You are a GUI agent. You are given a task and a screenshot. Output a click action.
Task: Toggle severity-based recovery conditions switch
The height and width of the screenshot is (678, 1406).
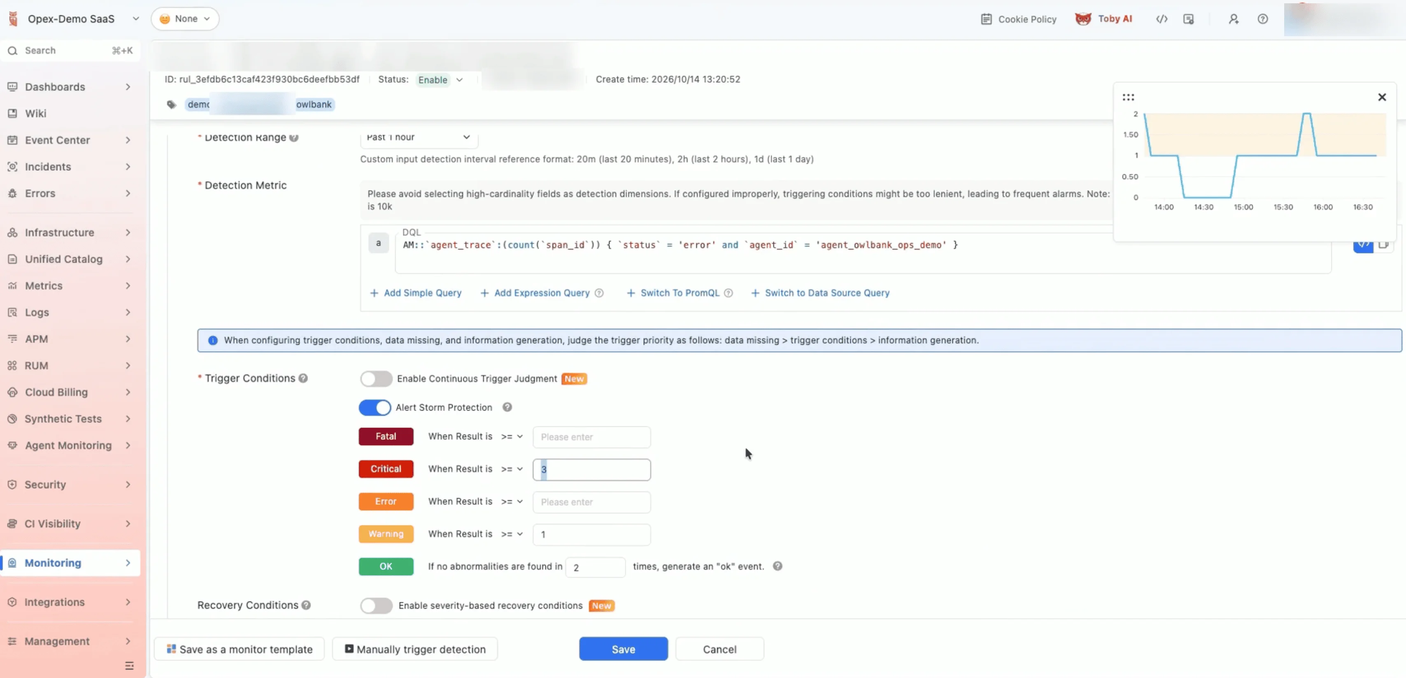point(375,606)
